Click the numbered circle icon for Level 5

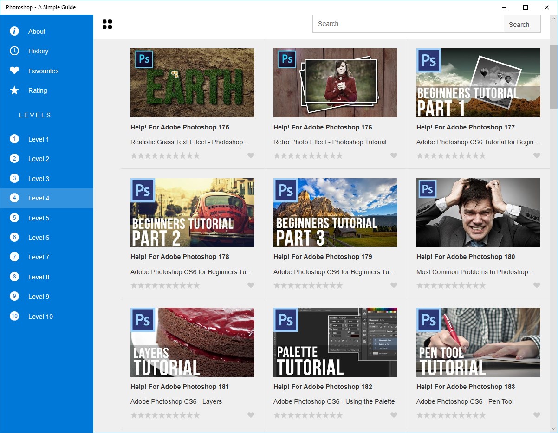(14, 218)
